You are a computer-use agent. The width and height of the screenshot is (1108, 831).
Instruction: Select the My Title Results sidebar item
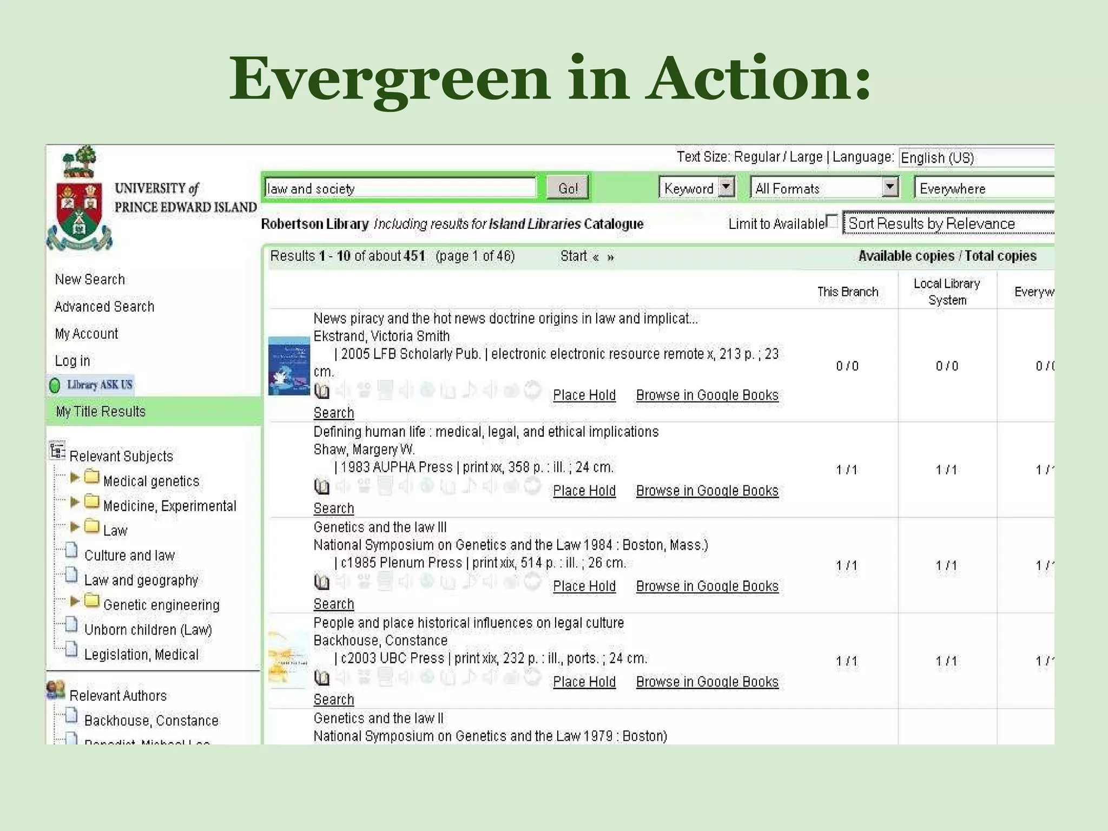pos(154,411)
